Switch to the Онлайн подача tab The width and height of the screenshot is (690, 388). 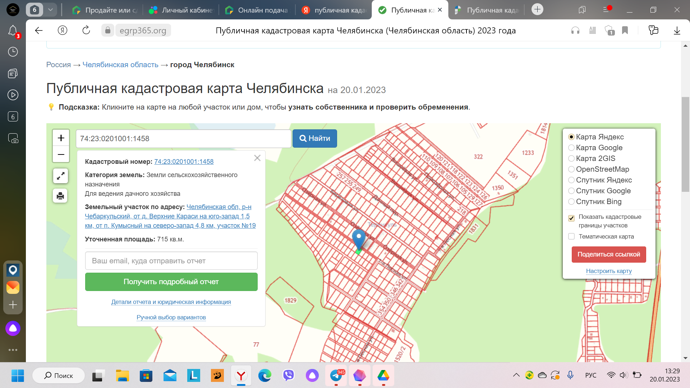point(257,10)
